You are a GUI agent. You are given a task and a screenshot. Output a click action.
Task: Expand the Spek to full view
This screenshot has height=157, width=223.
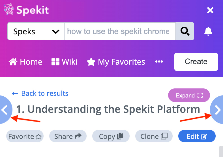click(x=189, y=95)
